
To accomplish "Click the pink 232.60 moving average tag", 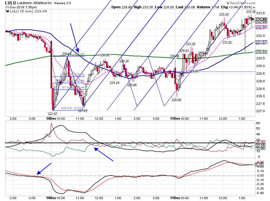I will pyautogui.click(x=261, y=27).
